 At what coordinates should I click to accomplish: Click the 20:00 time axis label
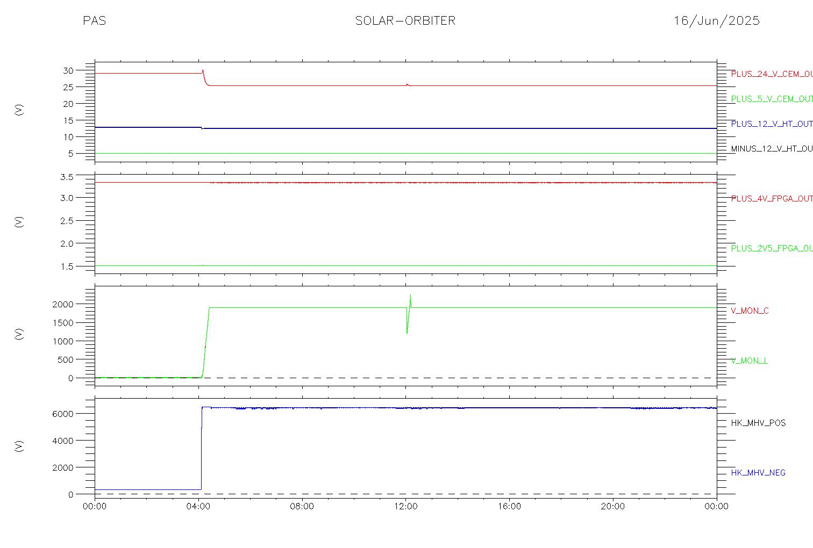tap(613, 507)
